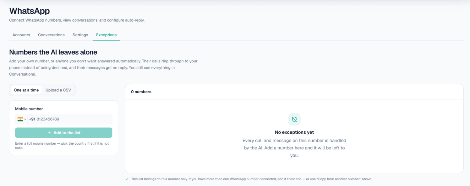Switch to Upload a CSV mode
Viewport: 470px width, 186px height.
(x=58, y=90)
